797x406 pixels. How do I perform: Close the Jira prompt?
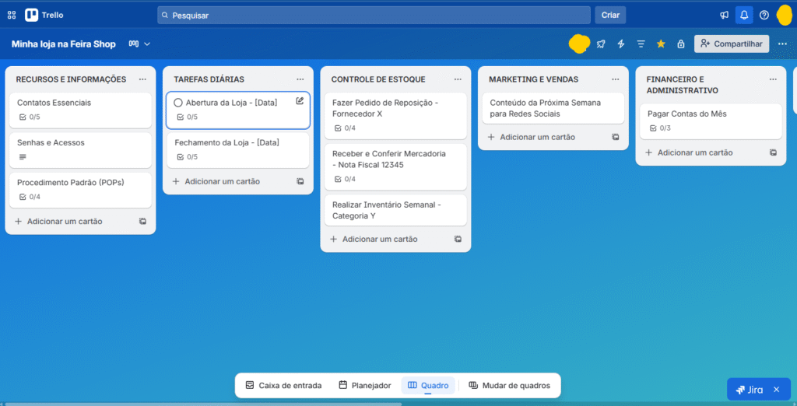pyautogui.click(x=776, y=390)
